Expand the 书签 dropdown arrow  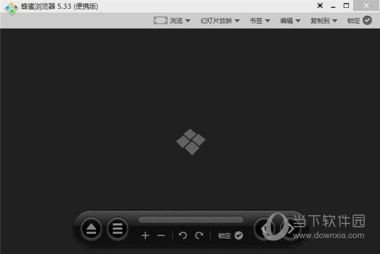point(267,21)
